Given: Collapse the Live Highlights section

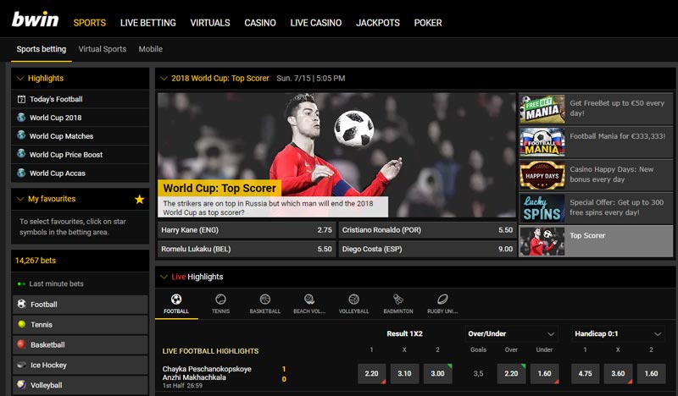Looking at the screenshot, I should coord(164,277).
